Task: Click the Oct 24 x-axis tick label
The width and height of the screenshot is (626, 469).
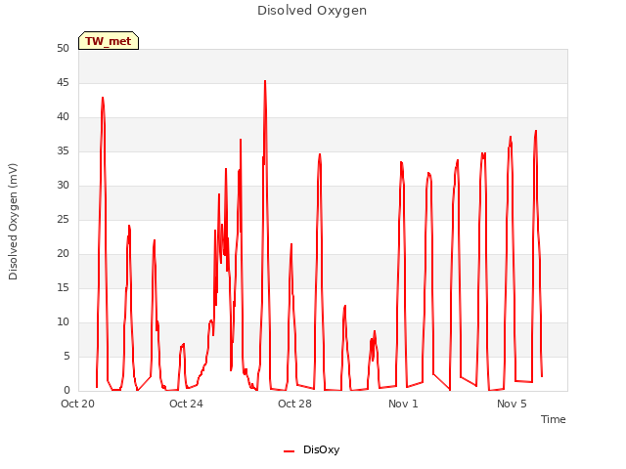Action: coord(186,404)
